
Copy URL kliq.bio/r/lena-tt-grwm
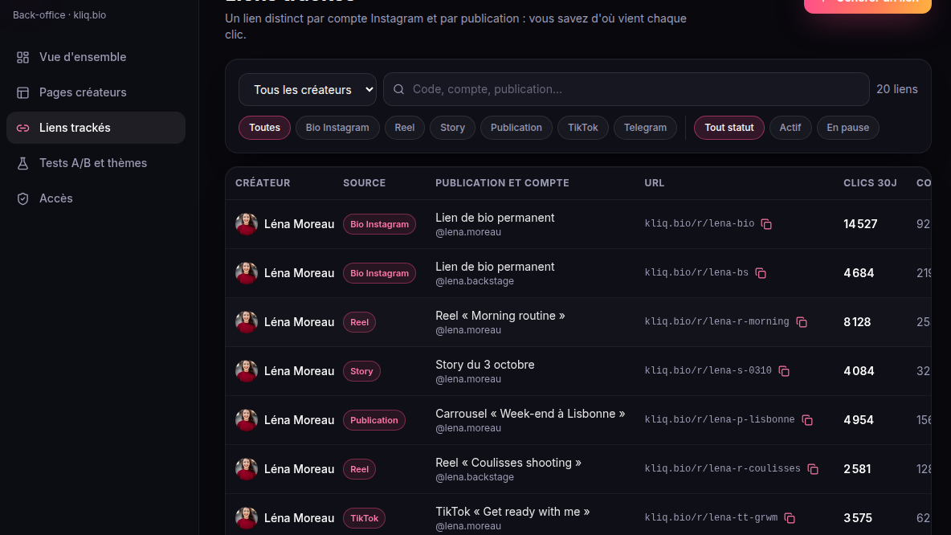[x=790, y=518]
